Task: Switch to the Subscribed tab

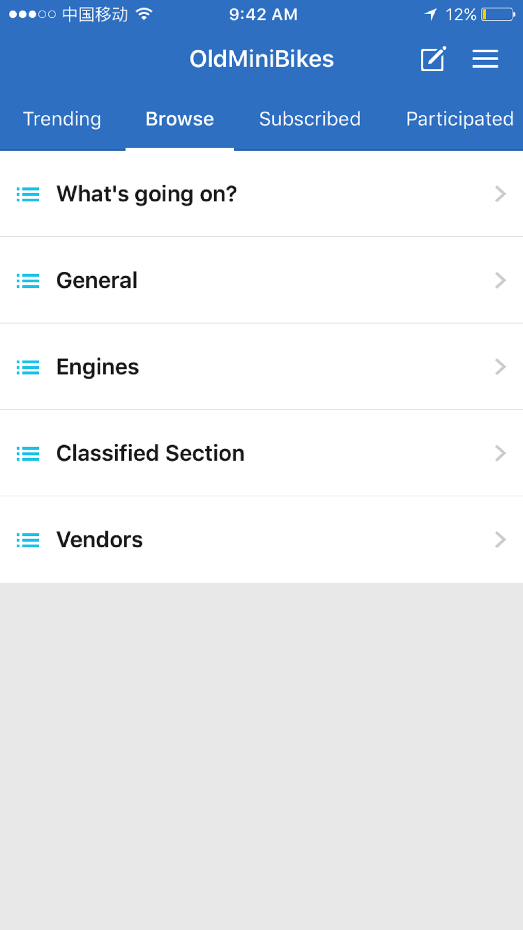Action: [x=310, y=119]
